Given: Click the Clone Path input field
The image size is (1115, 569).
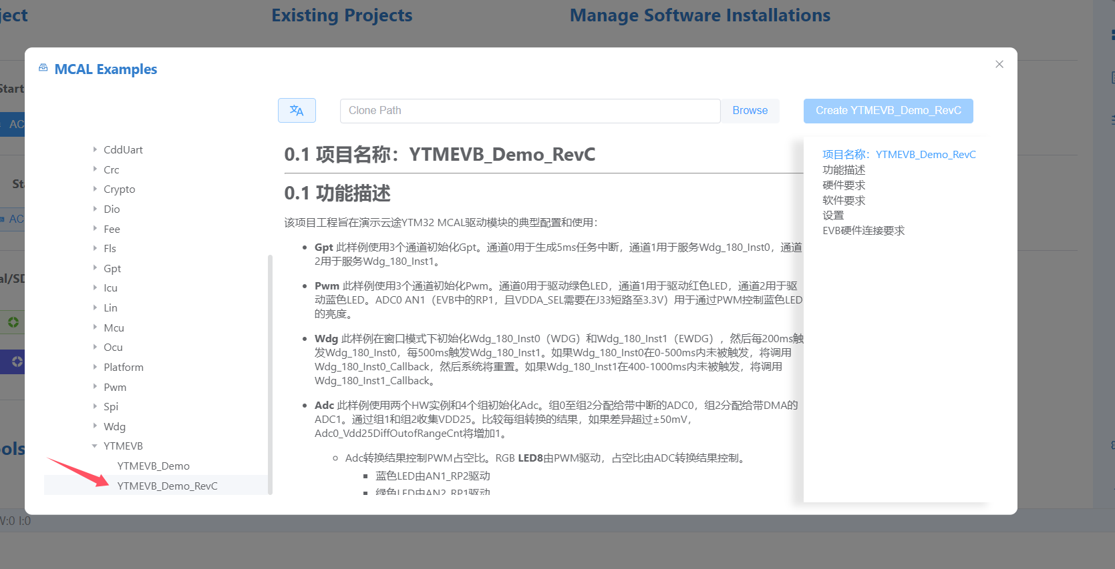Looking at the screenshot, I should coord(530,111).
